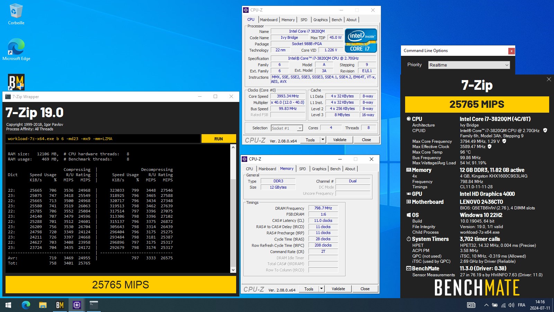The height and width of the screenshot is (312, 554).
Task: Click the workload-7z-x64.exe command line field
Action: click(x=103, y=139)
